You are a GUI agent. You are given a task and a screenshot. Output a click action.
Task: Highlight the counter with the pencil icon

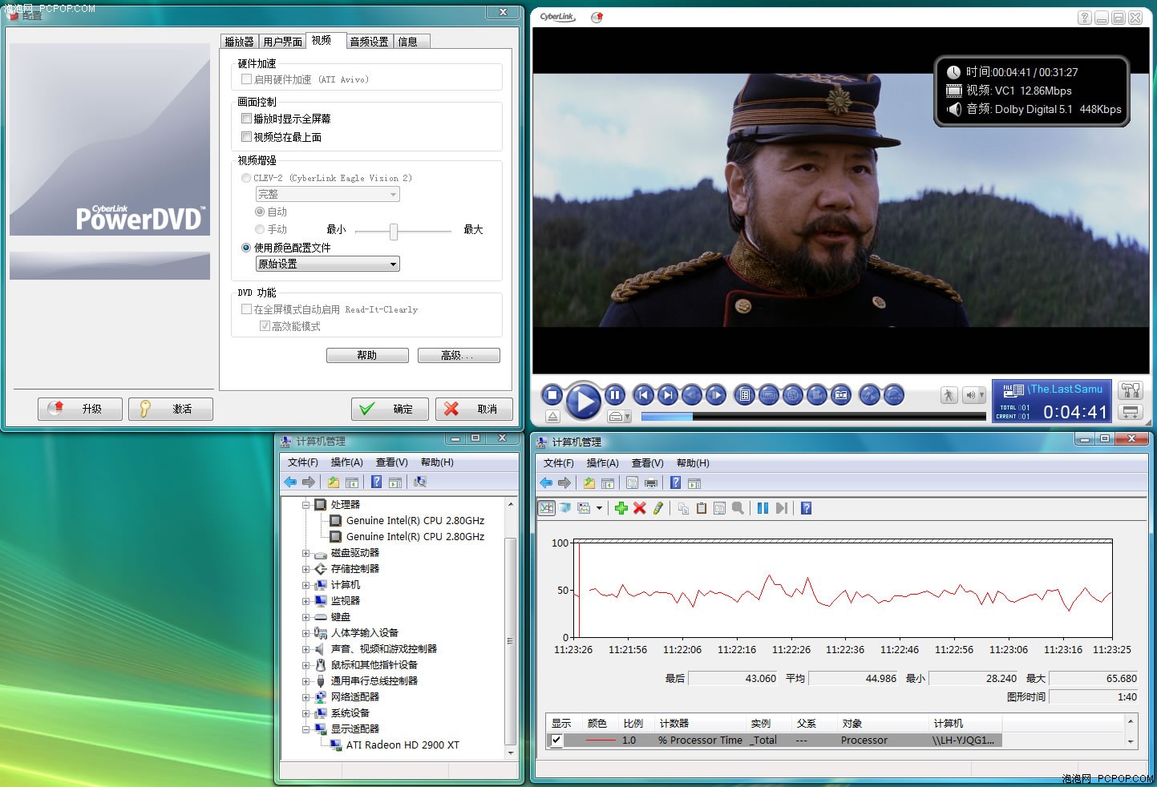click(658, 508)
